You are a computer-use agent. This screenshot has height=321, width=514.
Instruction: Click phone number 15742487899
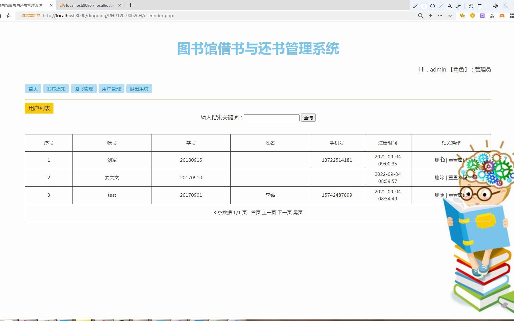click(x=337, y=195)
